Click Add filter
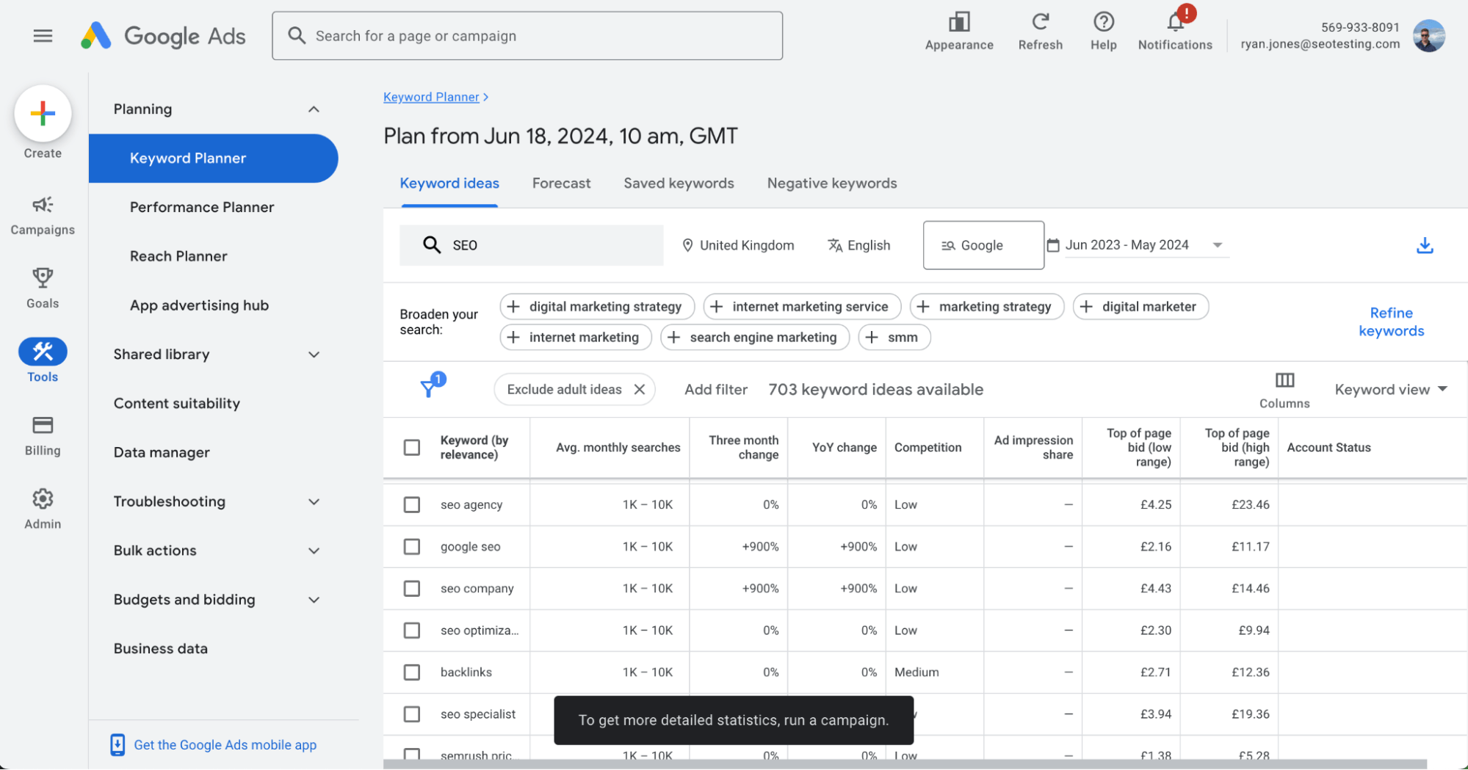The image size is (1468, 770). 716,390
